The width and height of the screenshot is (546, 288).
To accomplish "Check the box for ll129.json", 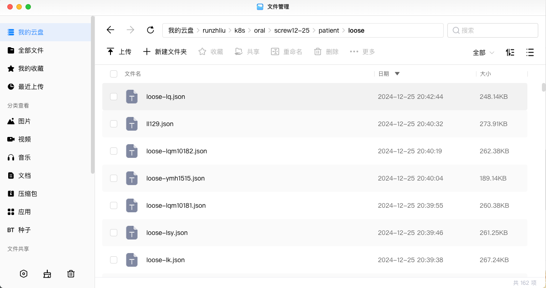I will (x=114, y=124).
